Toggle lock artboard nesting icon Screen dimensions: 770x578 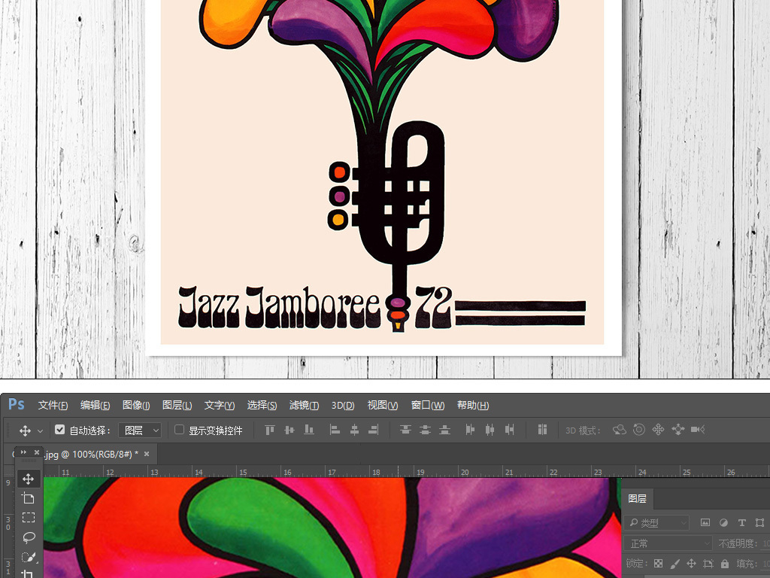point(708,564)
